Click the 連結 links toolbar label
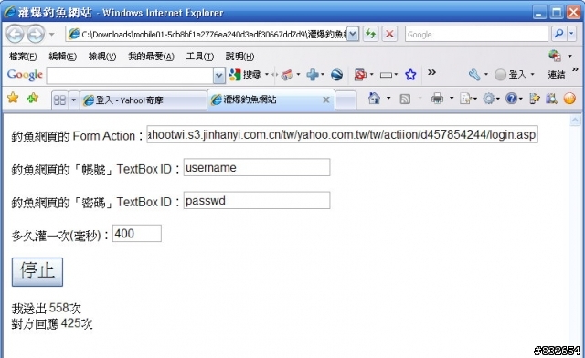This screenshot has width=585, height=358. pyautogui.click(x=557, y=75)
